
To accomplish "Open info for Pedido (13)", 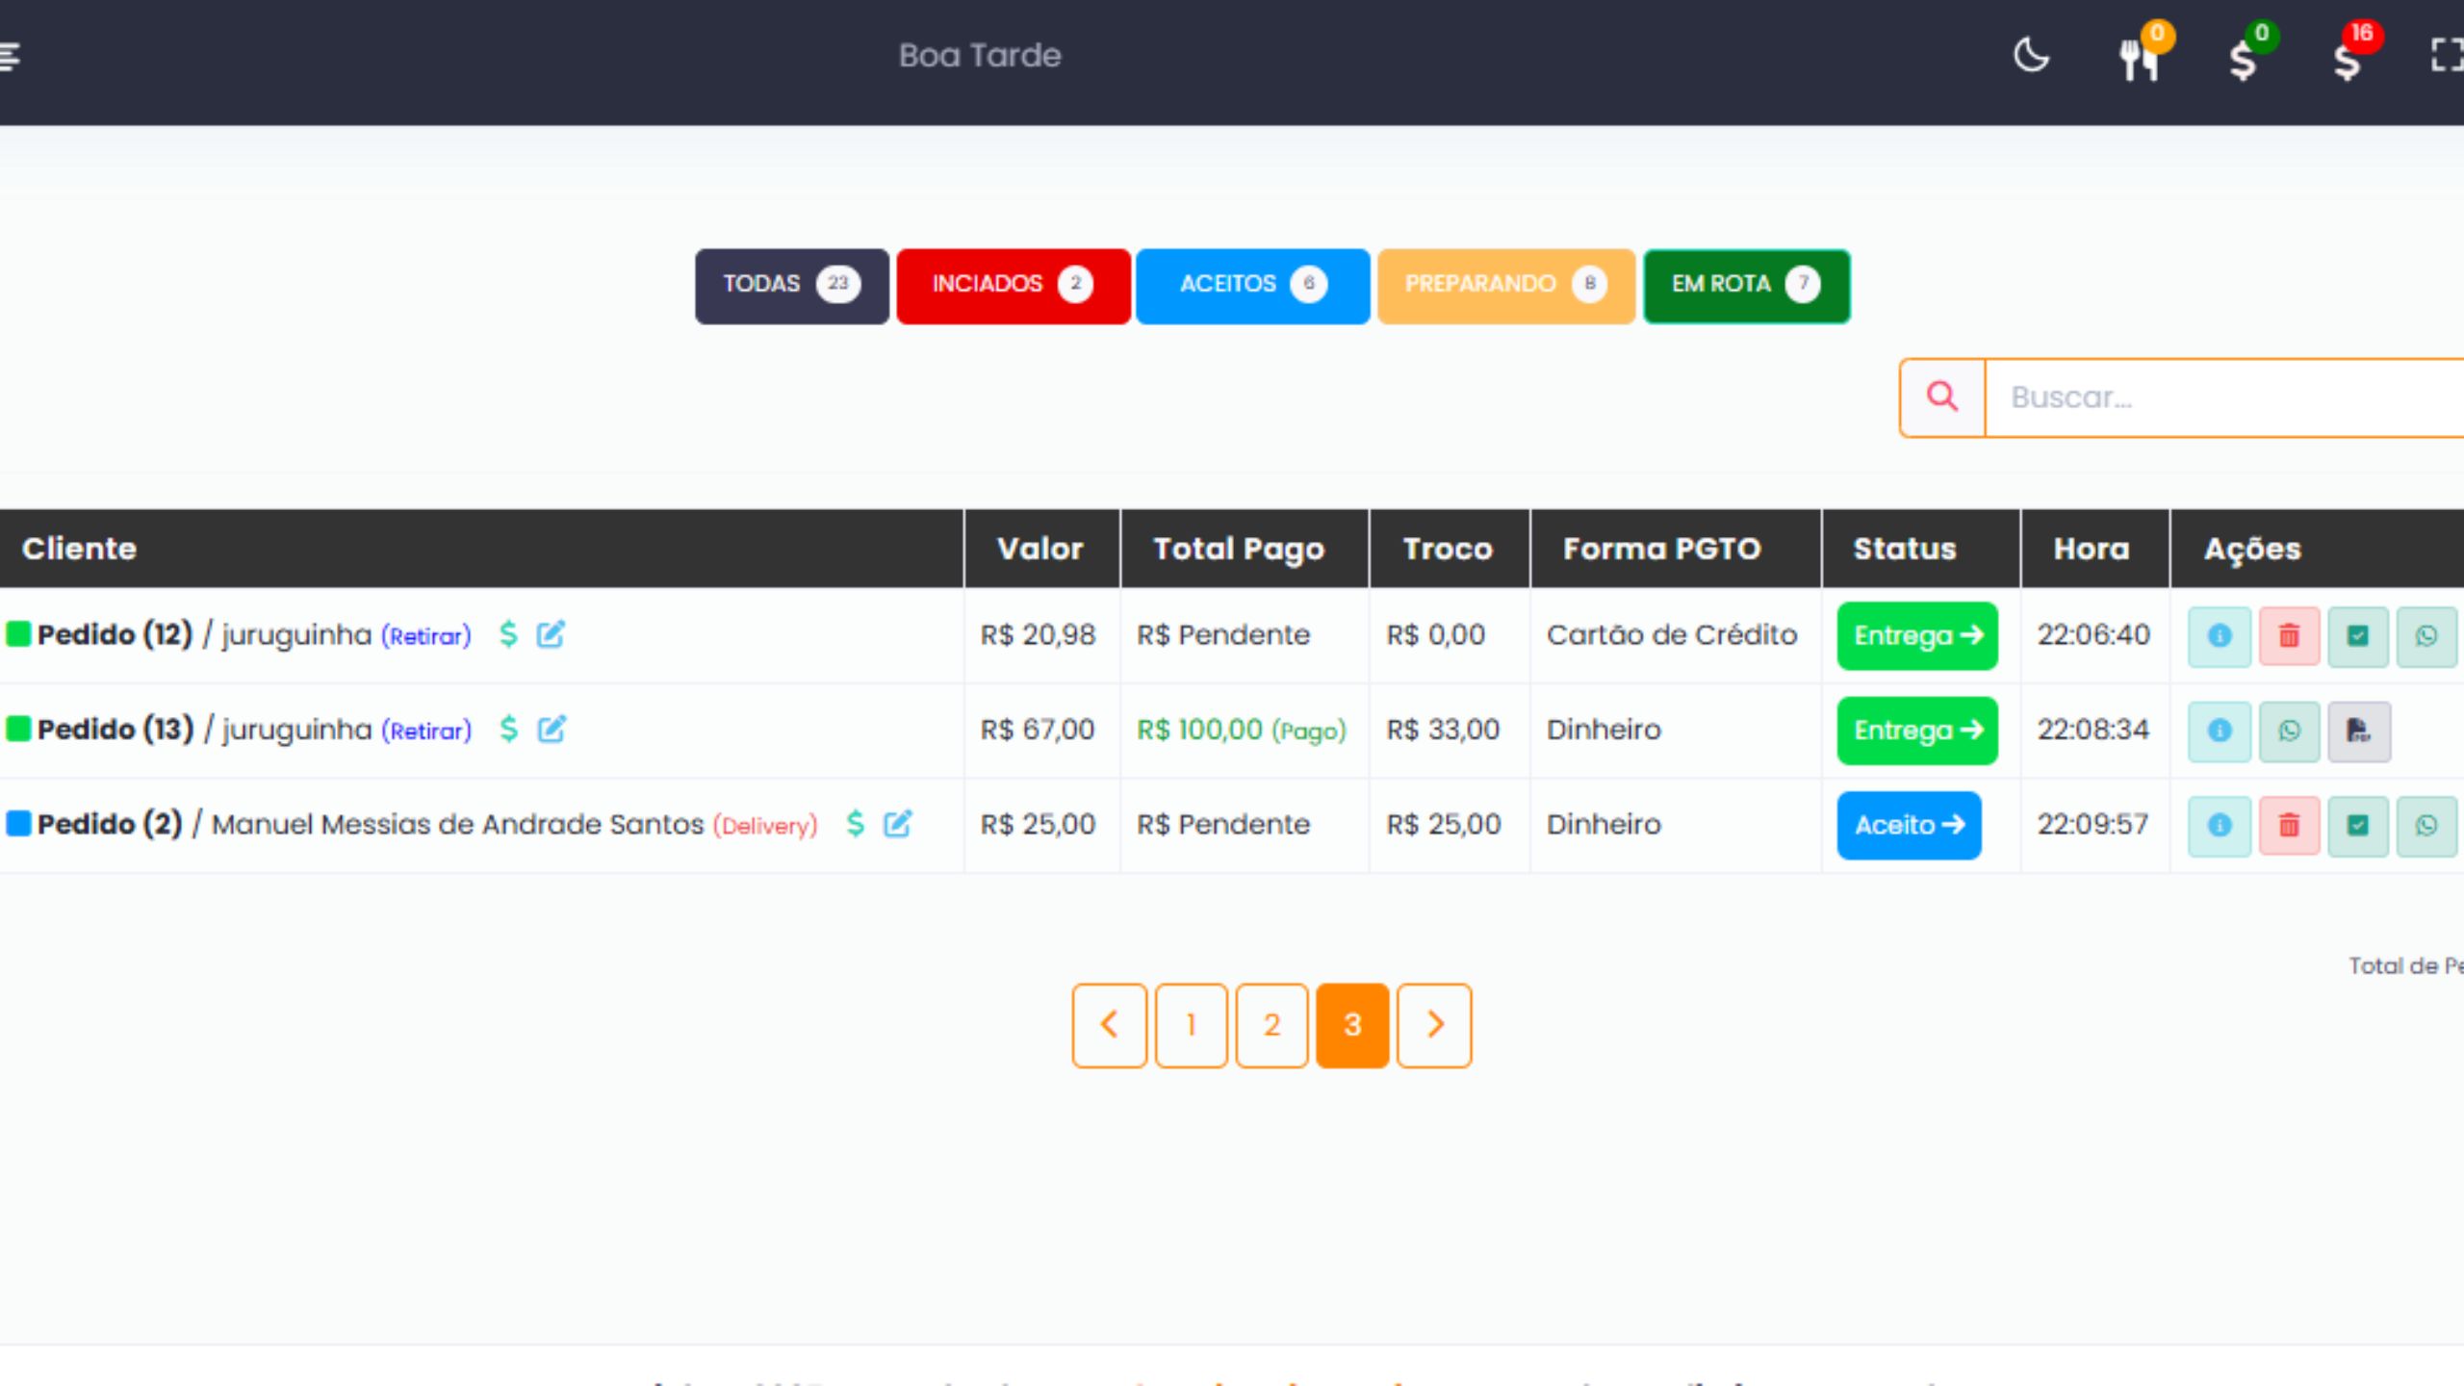I will pos(2219,731).
